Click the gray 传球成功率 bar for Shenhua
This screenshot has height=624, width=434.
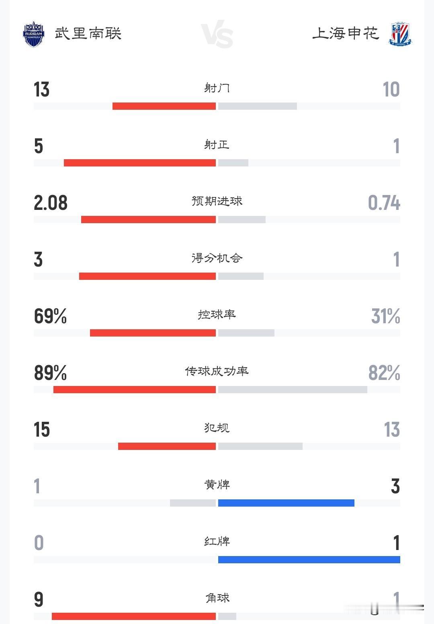293,390
